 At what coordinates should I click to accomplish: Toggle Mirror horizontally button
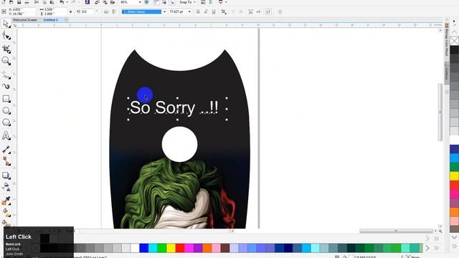[x=106, y=11]
